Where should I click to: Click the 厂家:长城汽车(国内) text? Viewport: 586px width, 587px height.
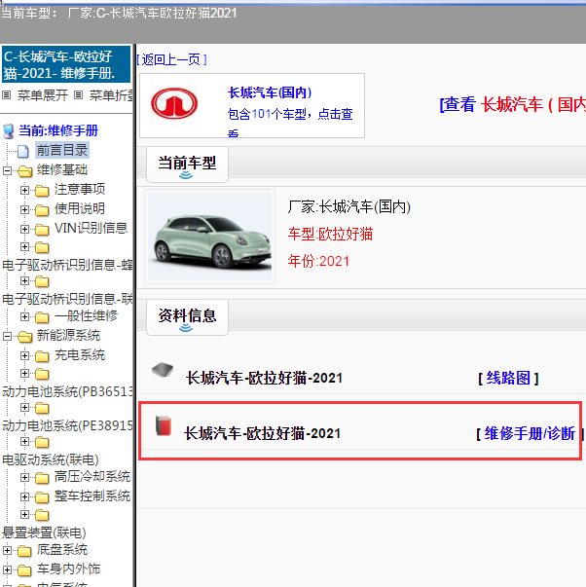point(349,207)
